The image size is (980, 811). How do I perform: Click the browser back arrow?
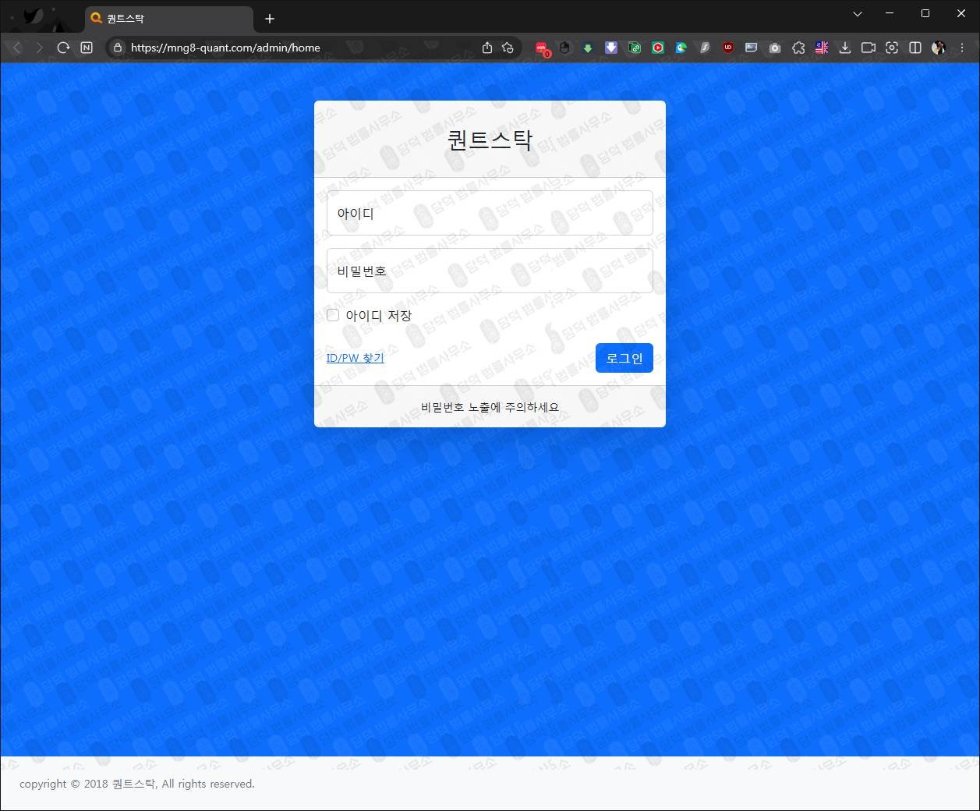coord(17,48)
